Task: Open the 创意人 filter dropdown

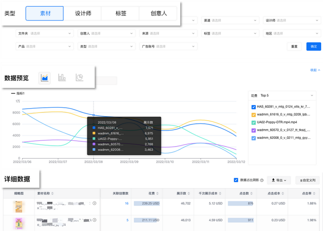Action: (106, 33)
